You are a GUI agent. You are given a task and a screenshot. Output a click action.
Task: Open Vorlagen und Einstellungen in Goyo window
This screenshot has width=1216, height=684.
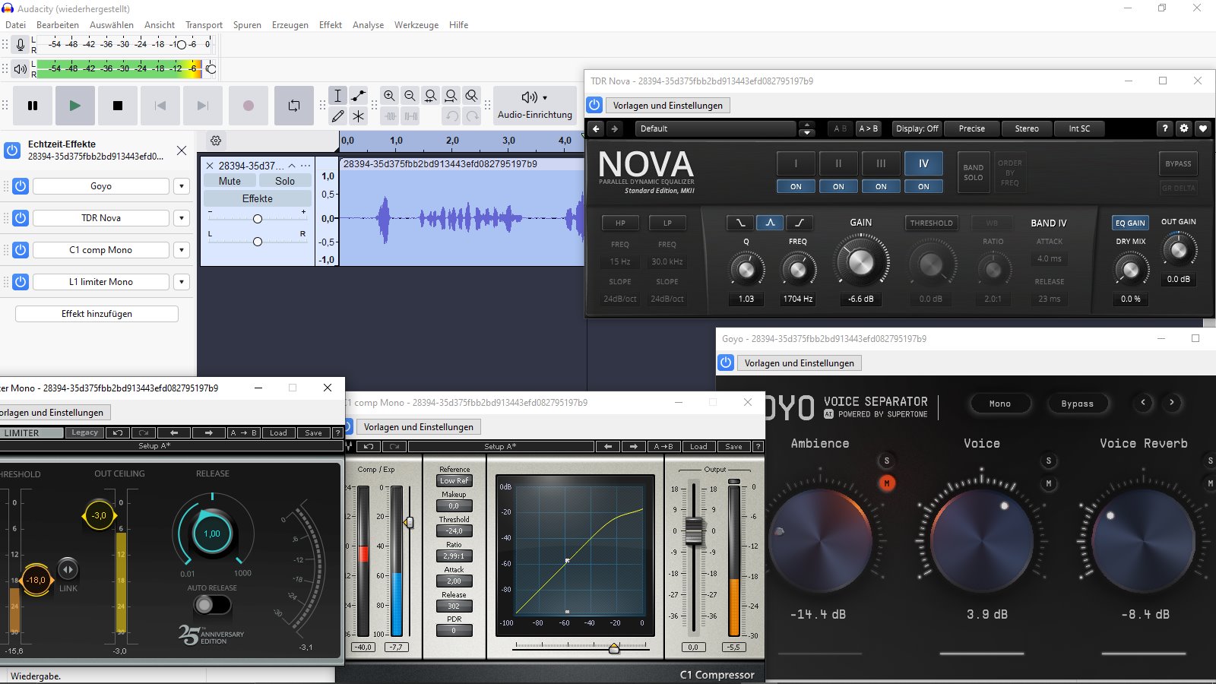(x=800, y=363)
